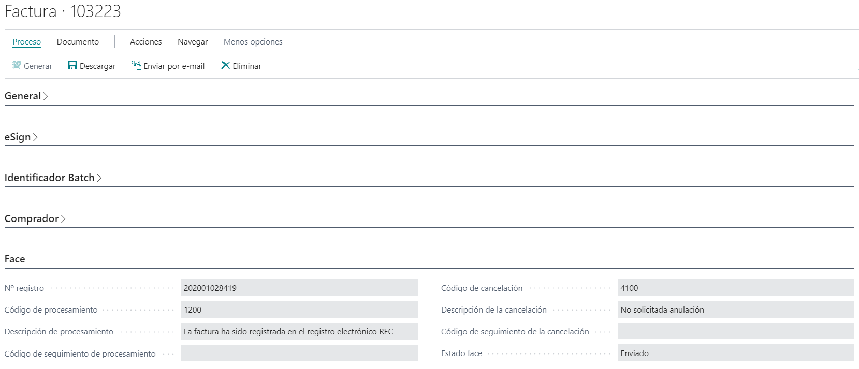The image size is (859, 369).
Task: Click the Código de cancelación field
Action: [735, 287]
